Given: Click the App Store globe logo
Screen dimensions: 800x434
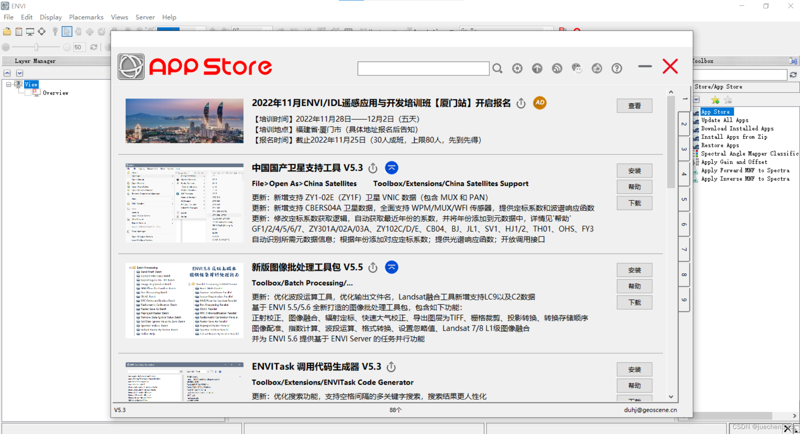Looking at the screenshot, I should 131,67.
